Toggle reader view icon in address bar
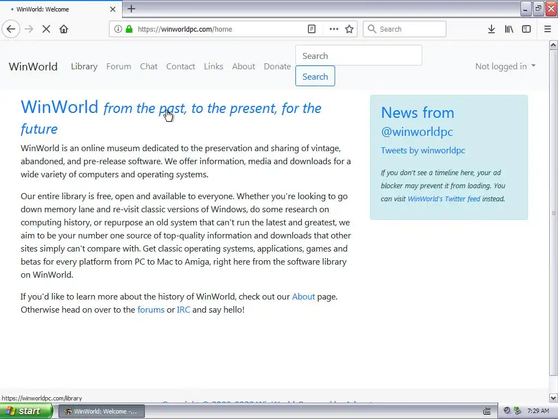Screen dimensions: 558x419 tap(312, 29)
